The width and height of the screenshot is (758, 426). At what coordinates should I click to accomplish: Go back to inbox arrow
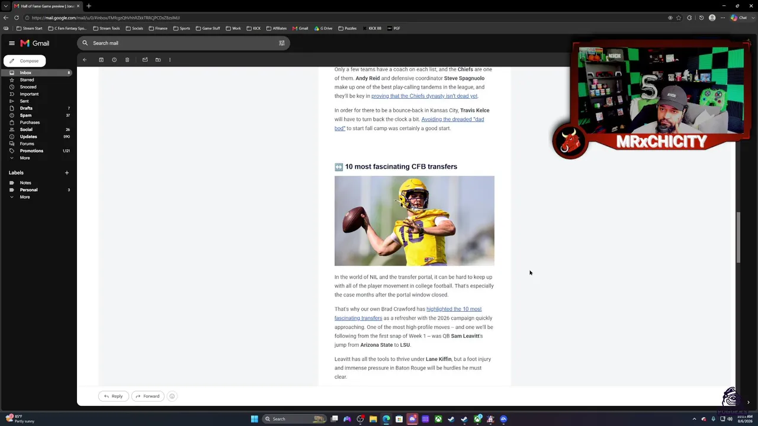coord(85,60)
